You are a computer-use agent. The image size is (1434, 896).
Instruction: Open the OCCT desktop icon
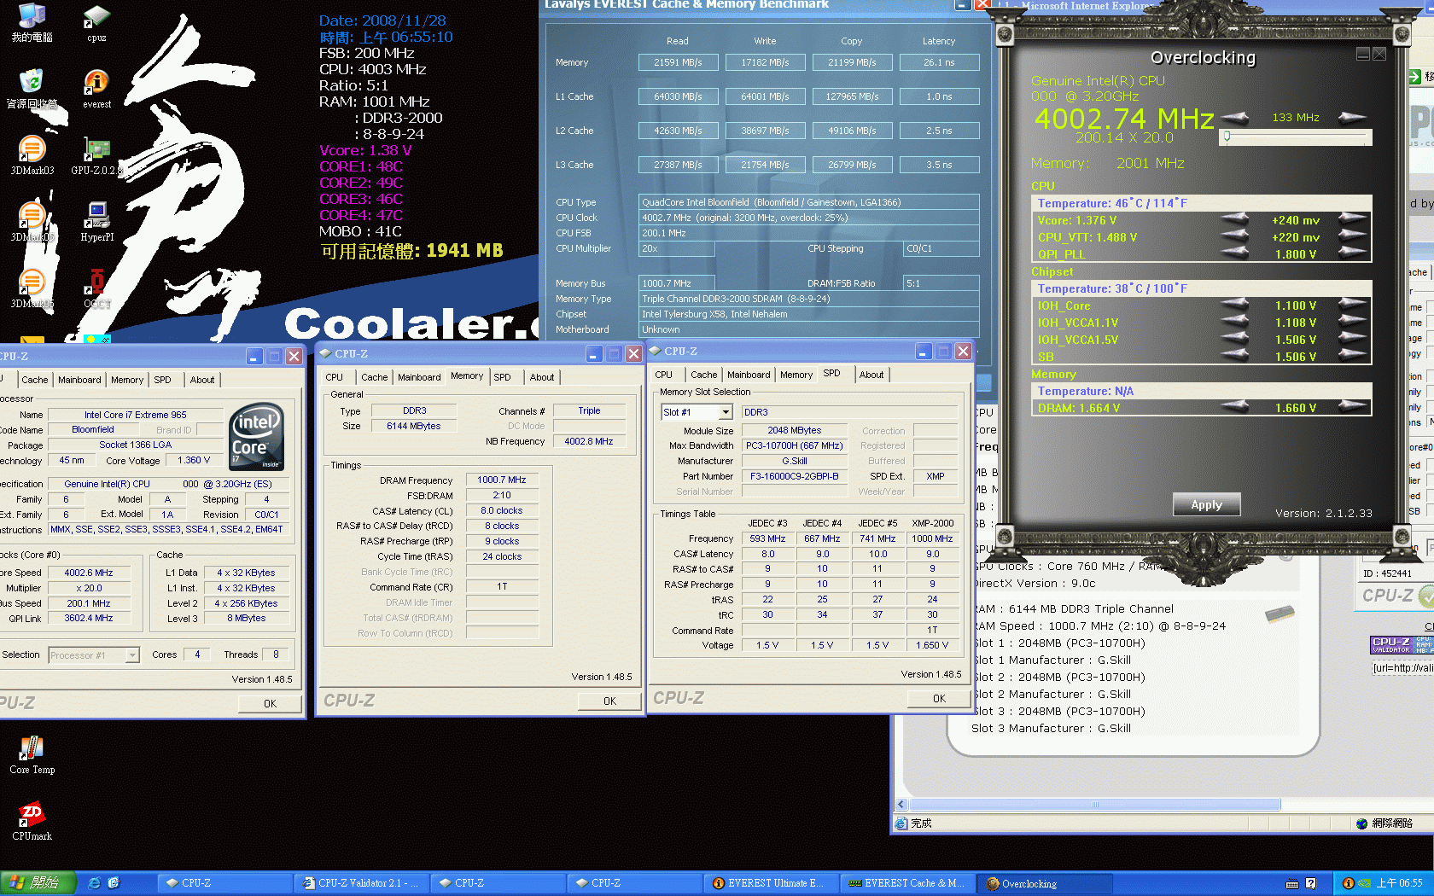point(96,288)
